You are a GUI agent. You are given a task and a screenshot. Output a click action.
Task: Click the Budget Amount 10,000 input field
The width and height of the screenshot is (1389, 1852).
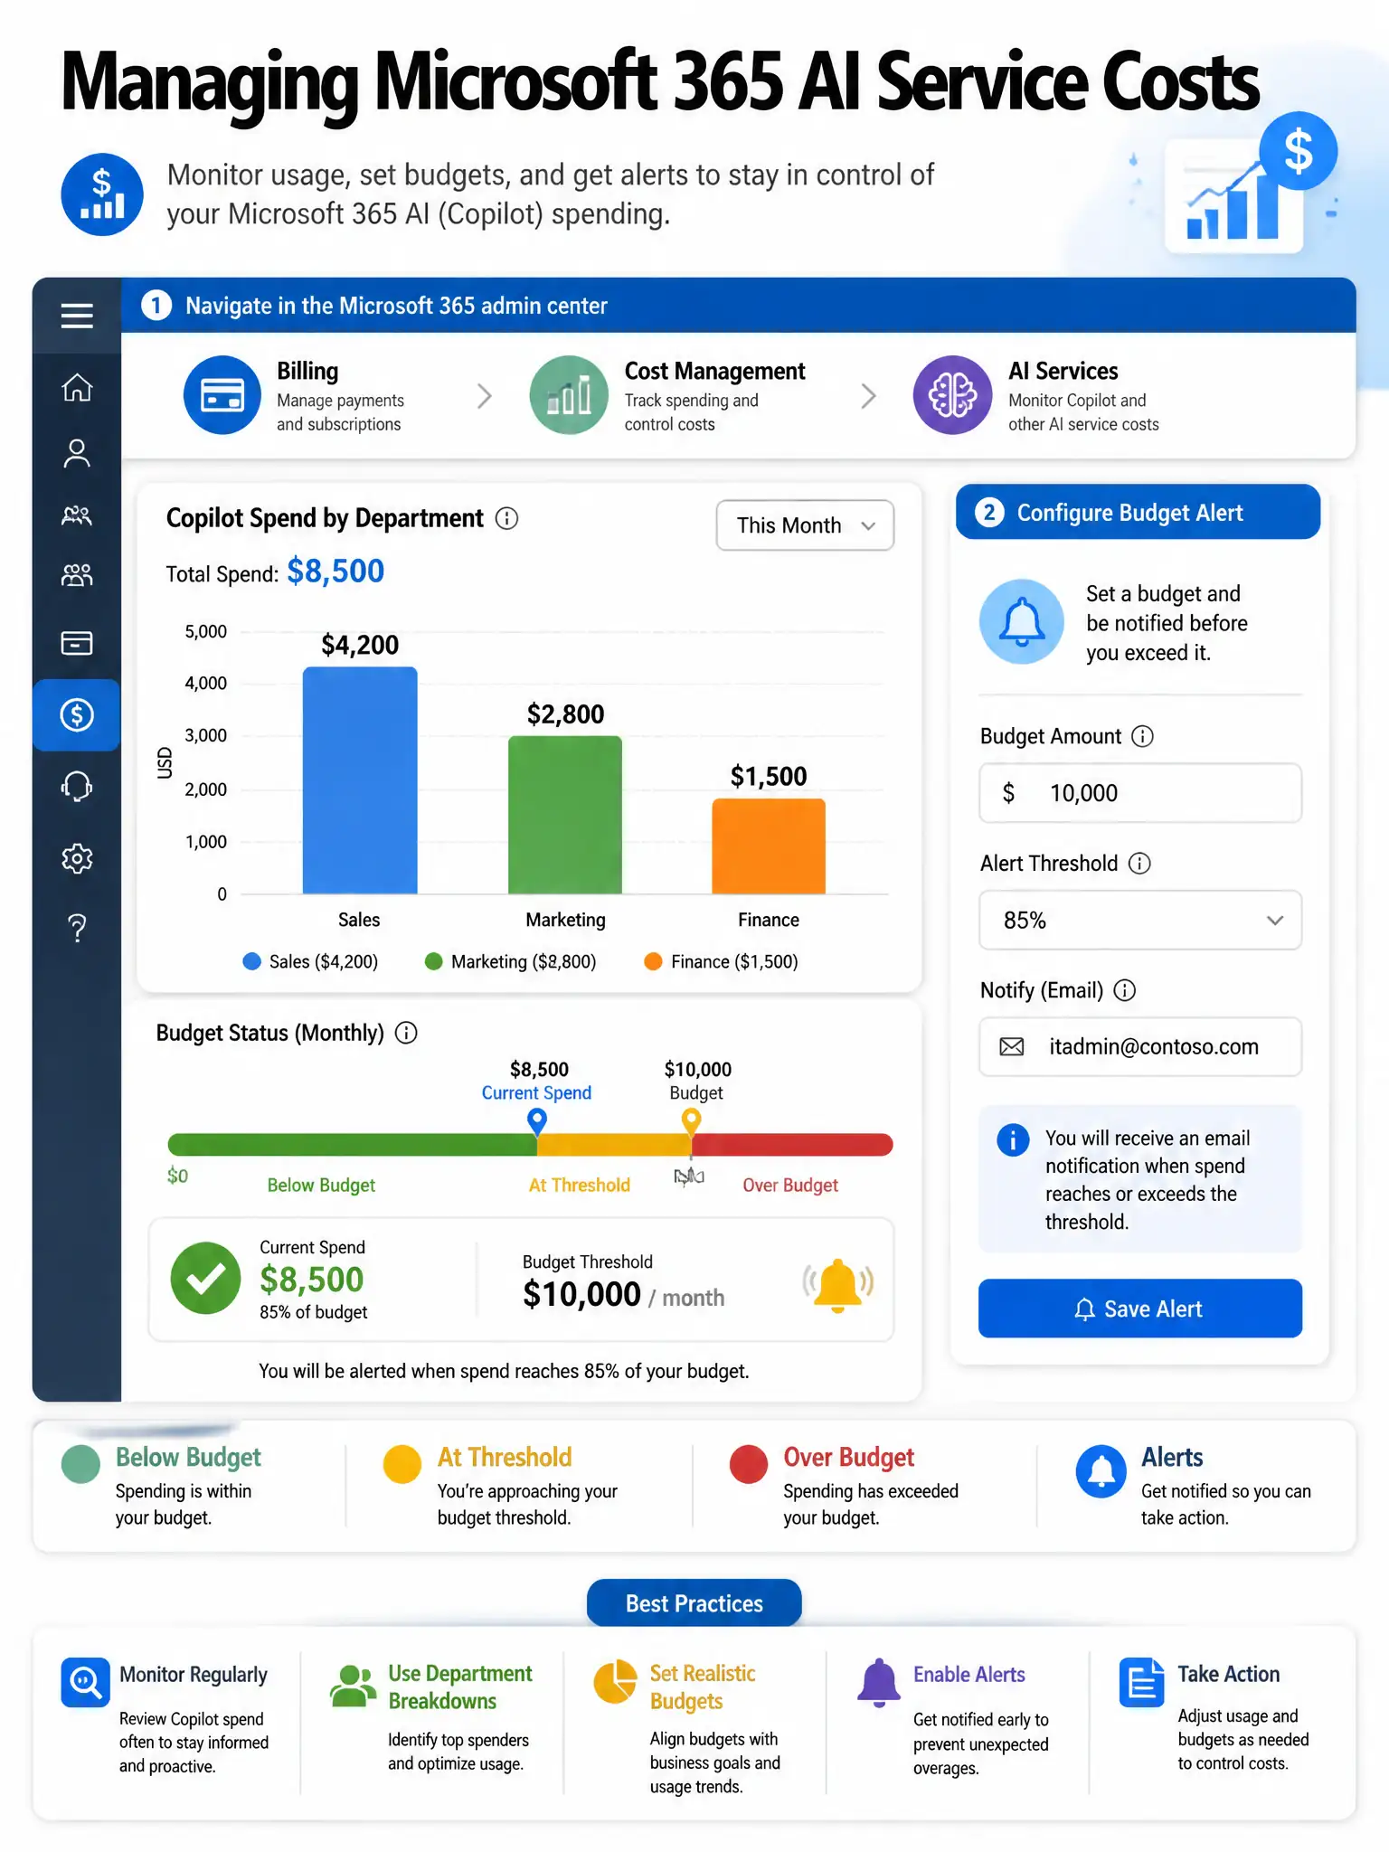click(1140, 793)
